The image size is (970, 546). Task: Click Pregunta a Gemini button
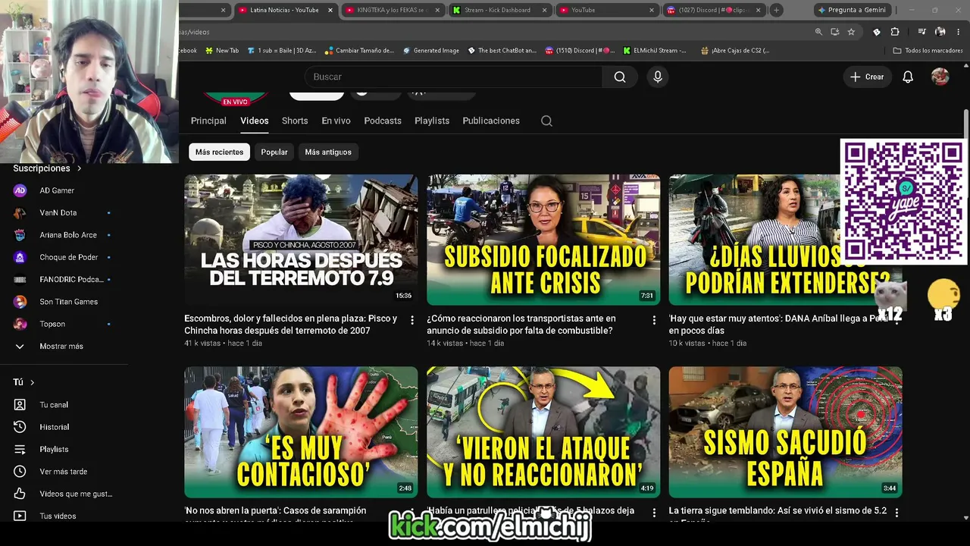(852, 10)
